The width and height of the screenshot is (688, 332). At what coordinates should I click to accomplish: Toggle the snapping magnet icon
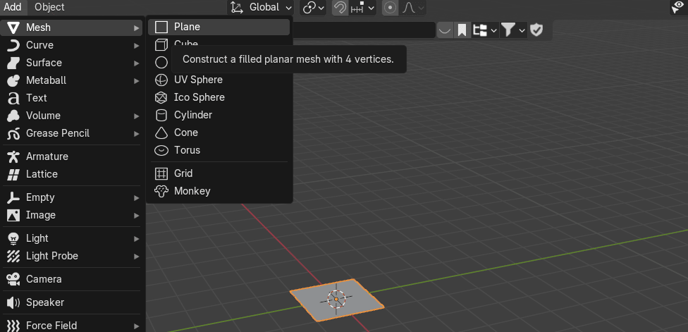(340, 8)
